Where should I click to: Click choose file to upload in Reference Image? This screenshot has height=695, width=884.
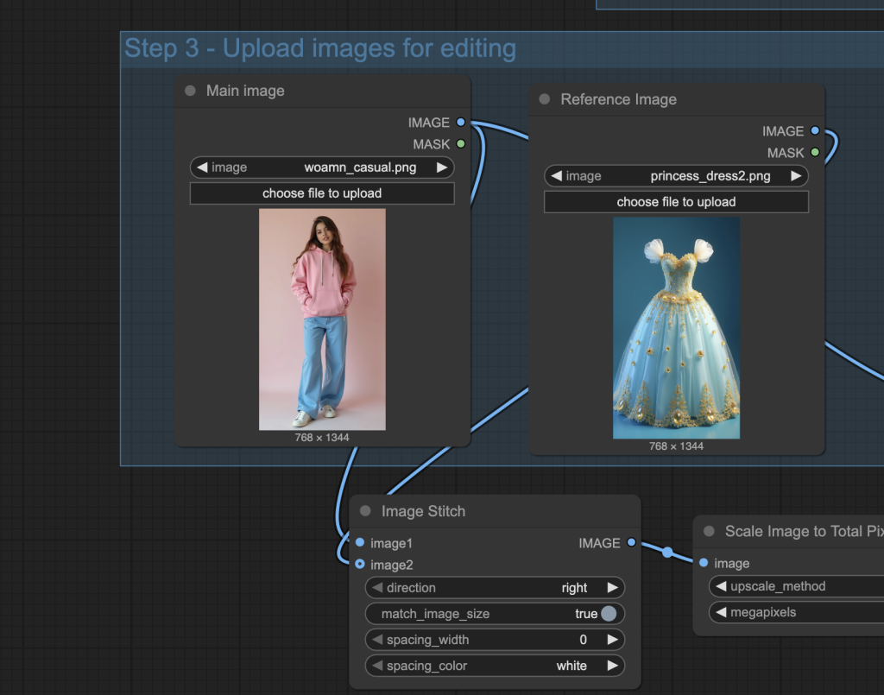(676, 202)
